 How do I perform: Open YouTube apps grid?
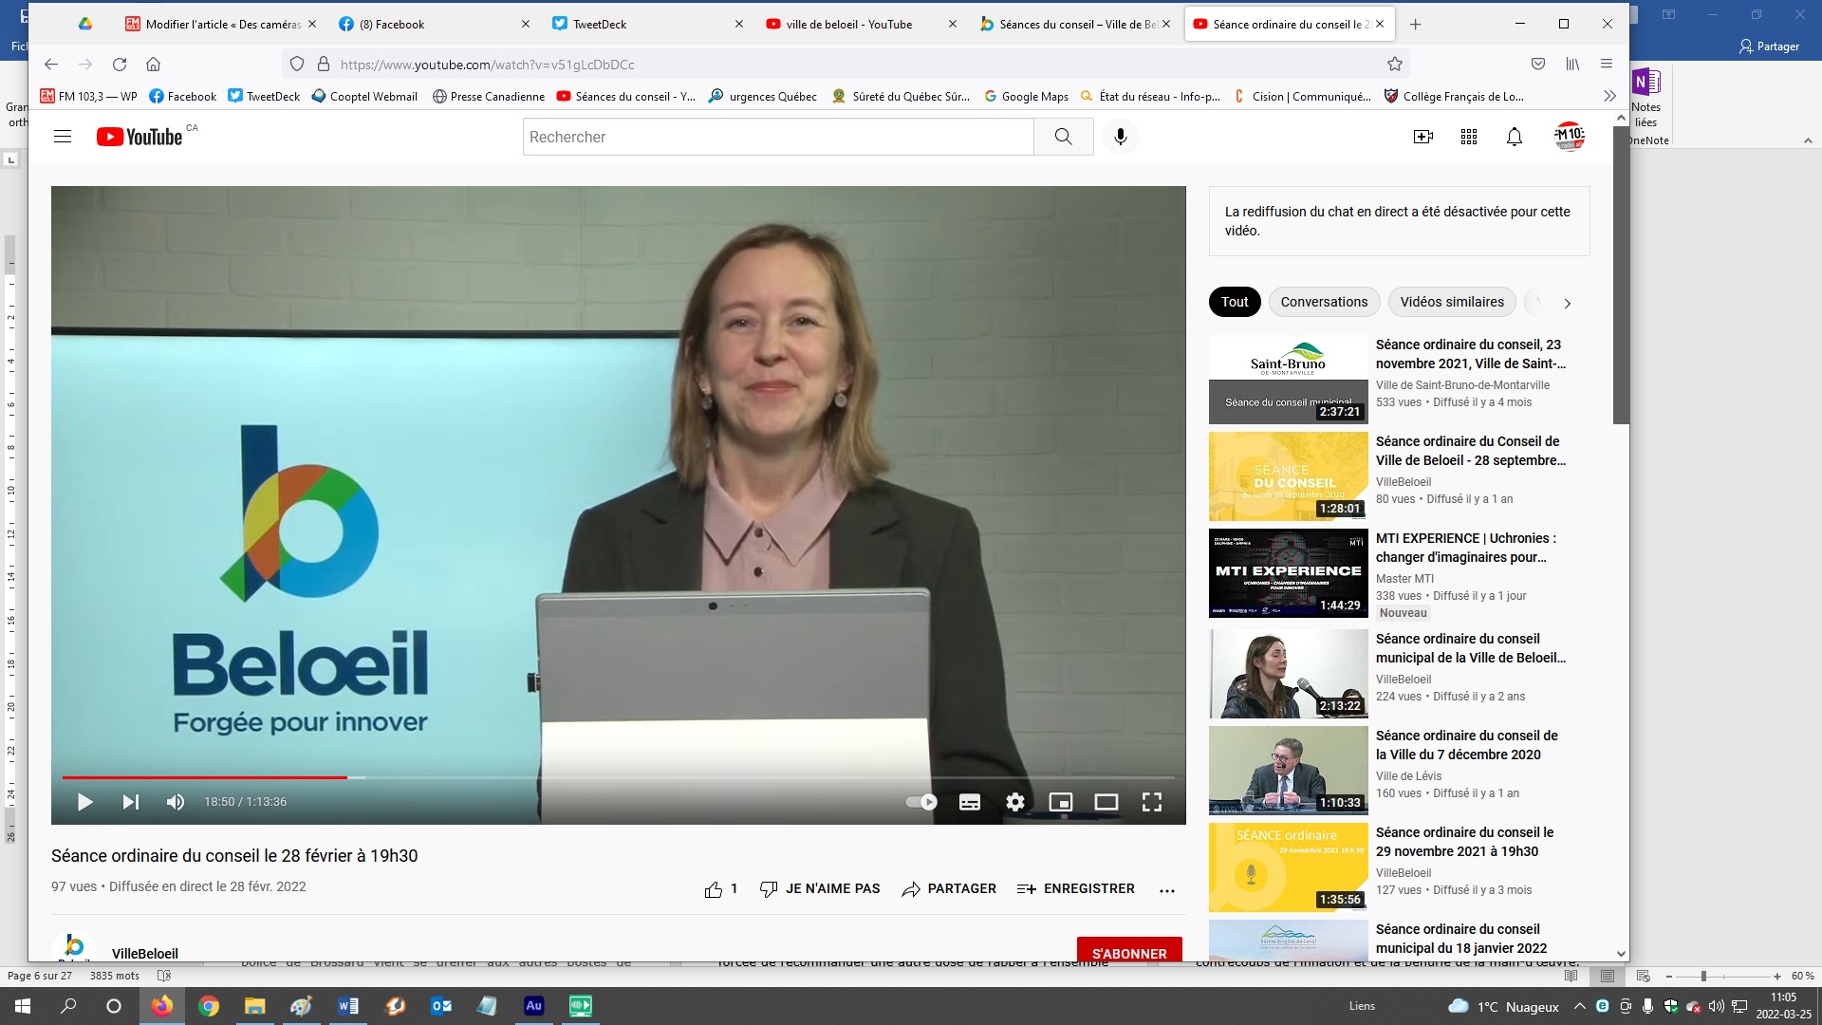[x=1469, y=137]
